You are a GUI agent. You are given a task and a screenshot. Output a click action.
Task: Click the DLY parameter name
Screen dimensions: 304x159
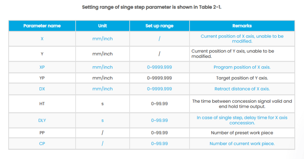[42, 120]
